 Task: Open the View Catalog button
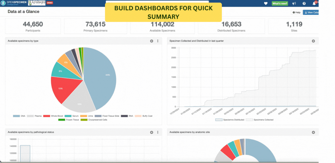point(311,13)
